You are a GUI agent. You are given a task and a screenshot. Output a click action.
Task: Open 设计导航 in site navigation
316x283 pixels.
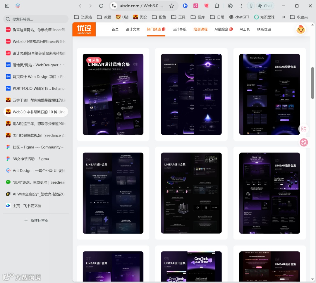point(179,30)
